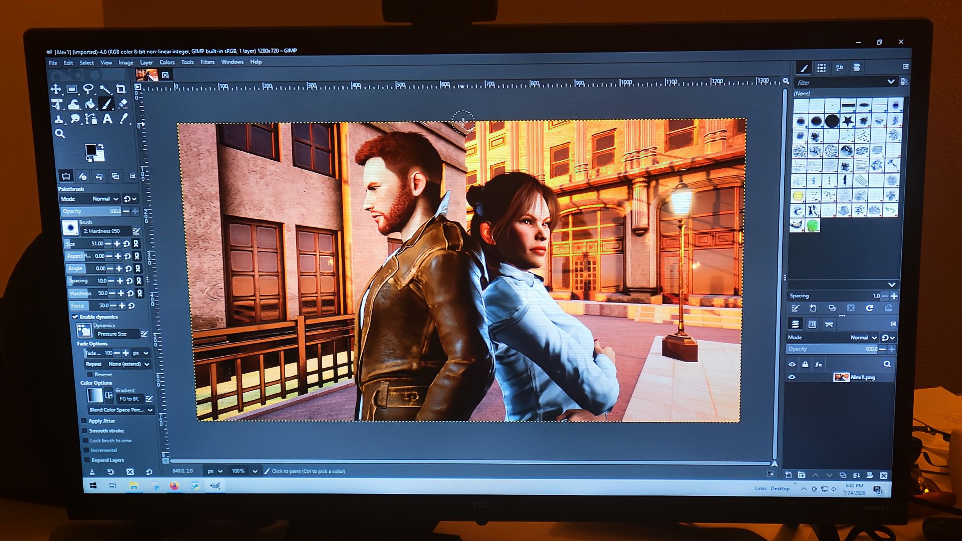Image resolution: width=962 pixels, height=541 pixels.
Task: Adjust the Paintbrush Opacity slider
Action: point(91,211)
